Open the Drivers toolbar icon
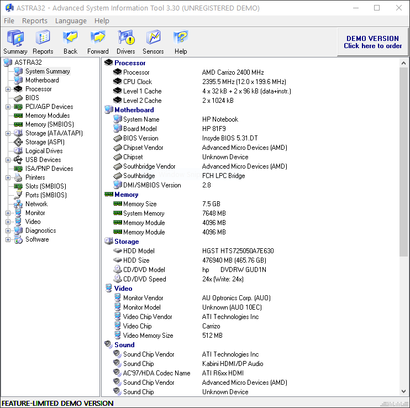This screenshot has height=408, width=410. [125, 38]
